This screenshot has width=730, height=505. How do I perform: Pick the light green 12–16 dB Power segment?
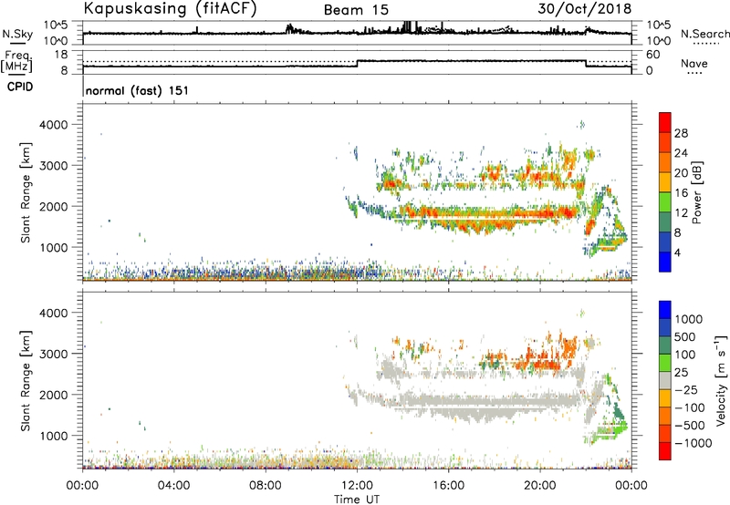tap(665, 202)
